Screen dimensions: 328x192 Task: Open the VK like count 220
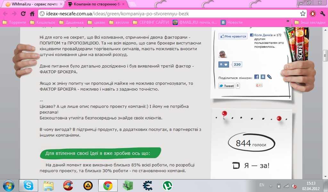click(x=237, y=64)
